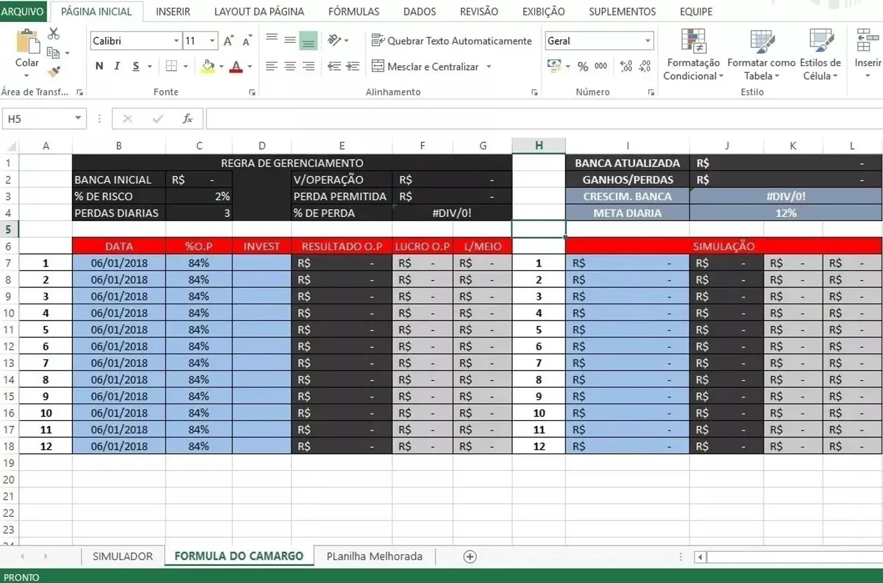
Task: Click the horizontal scrollbar left arrow
Action: (700, 557)
